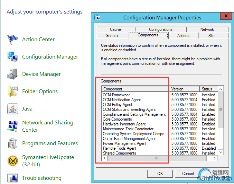This screenshot has width=234, height=184.
Task: Switch to the Network tab
Action: click(x=207, y=29)
